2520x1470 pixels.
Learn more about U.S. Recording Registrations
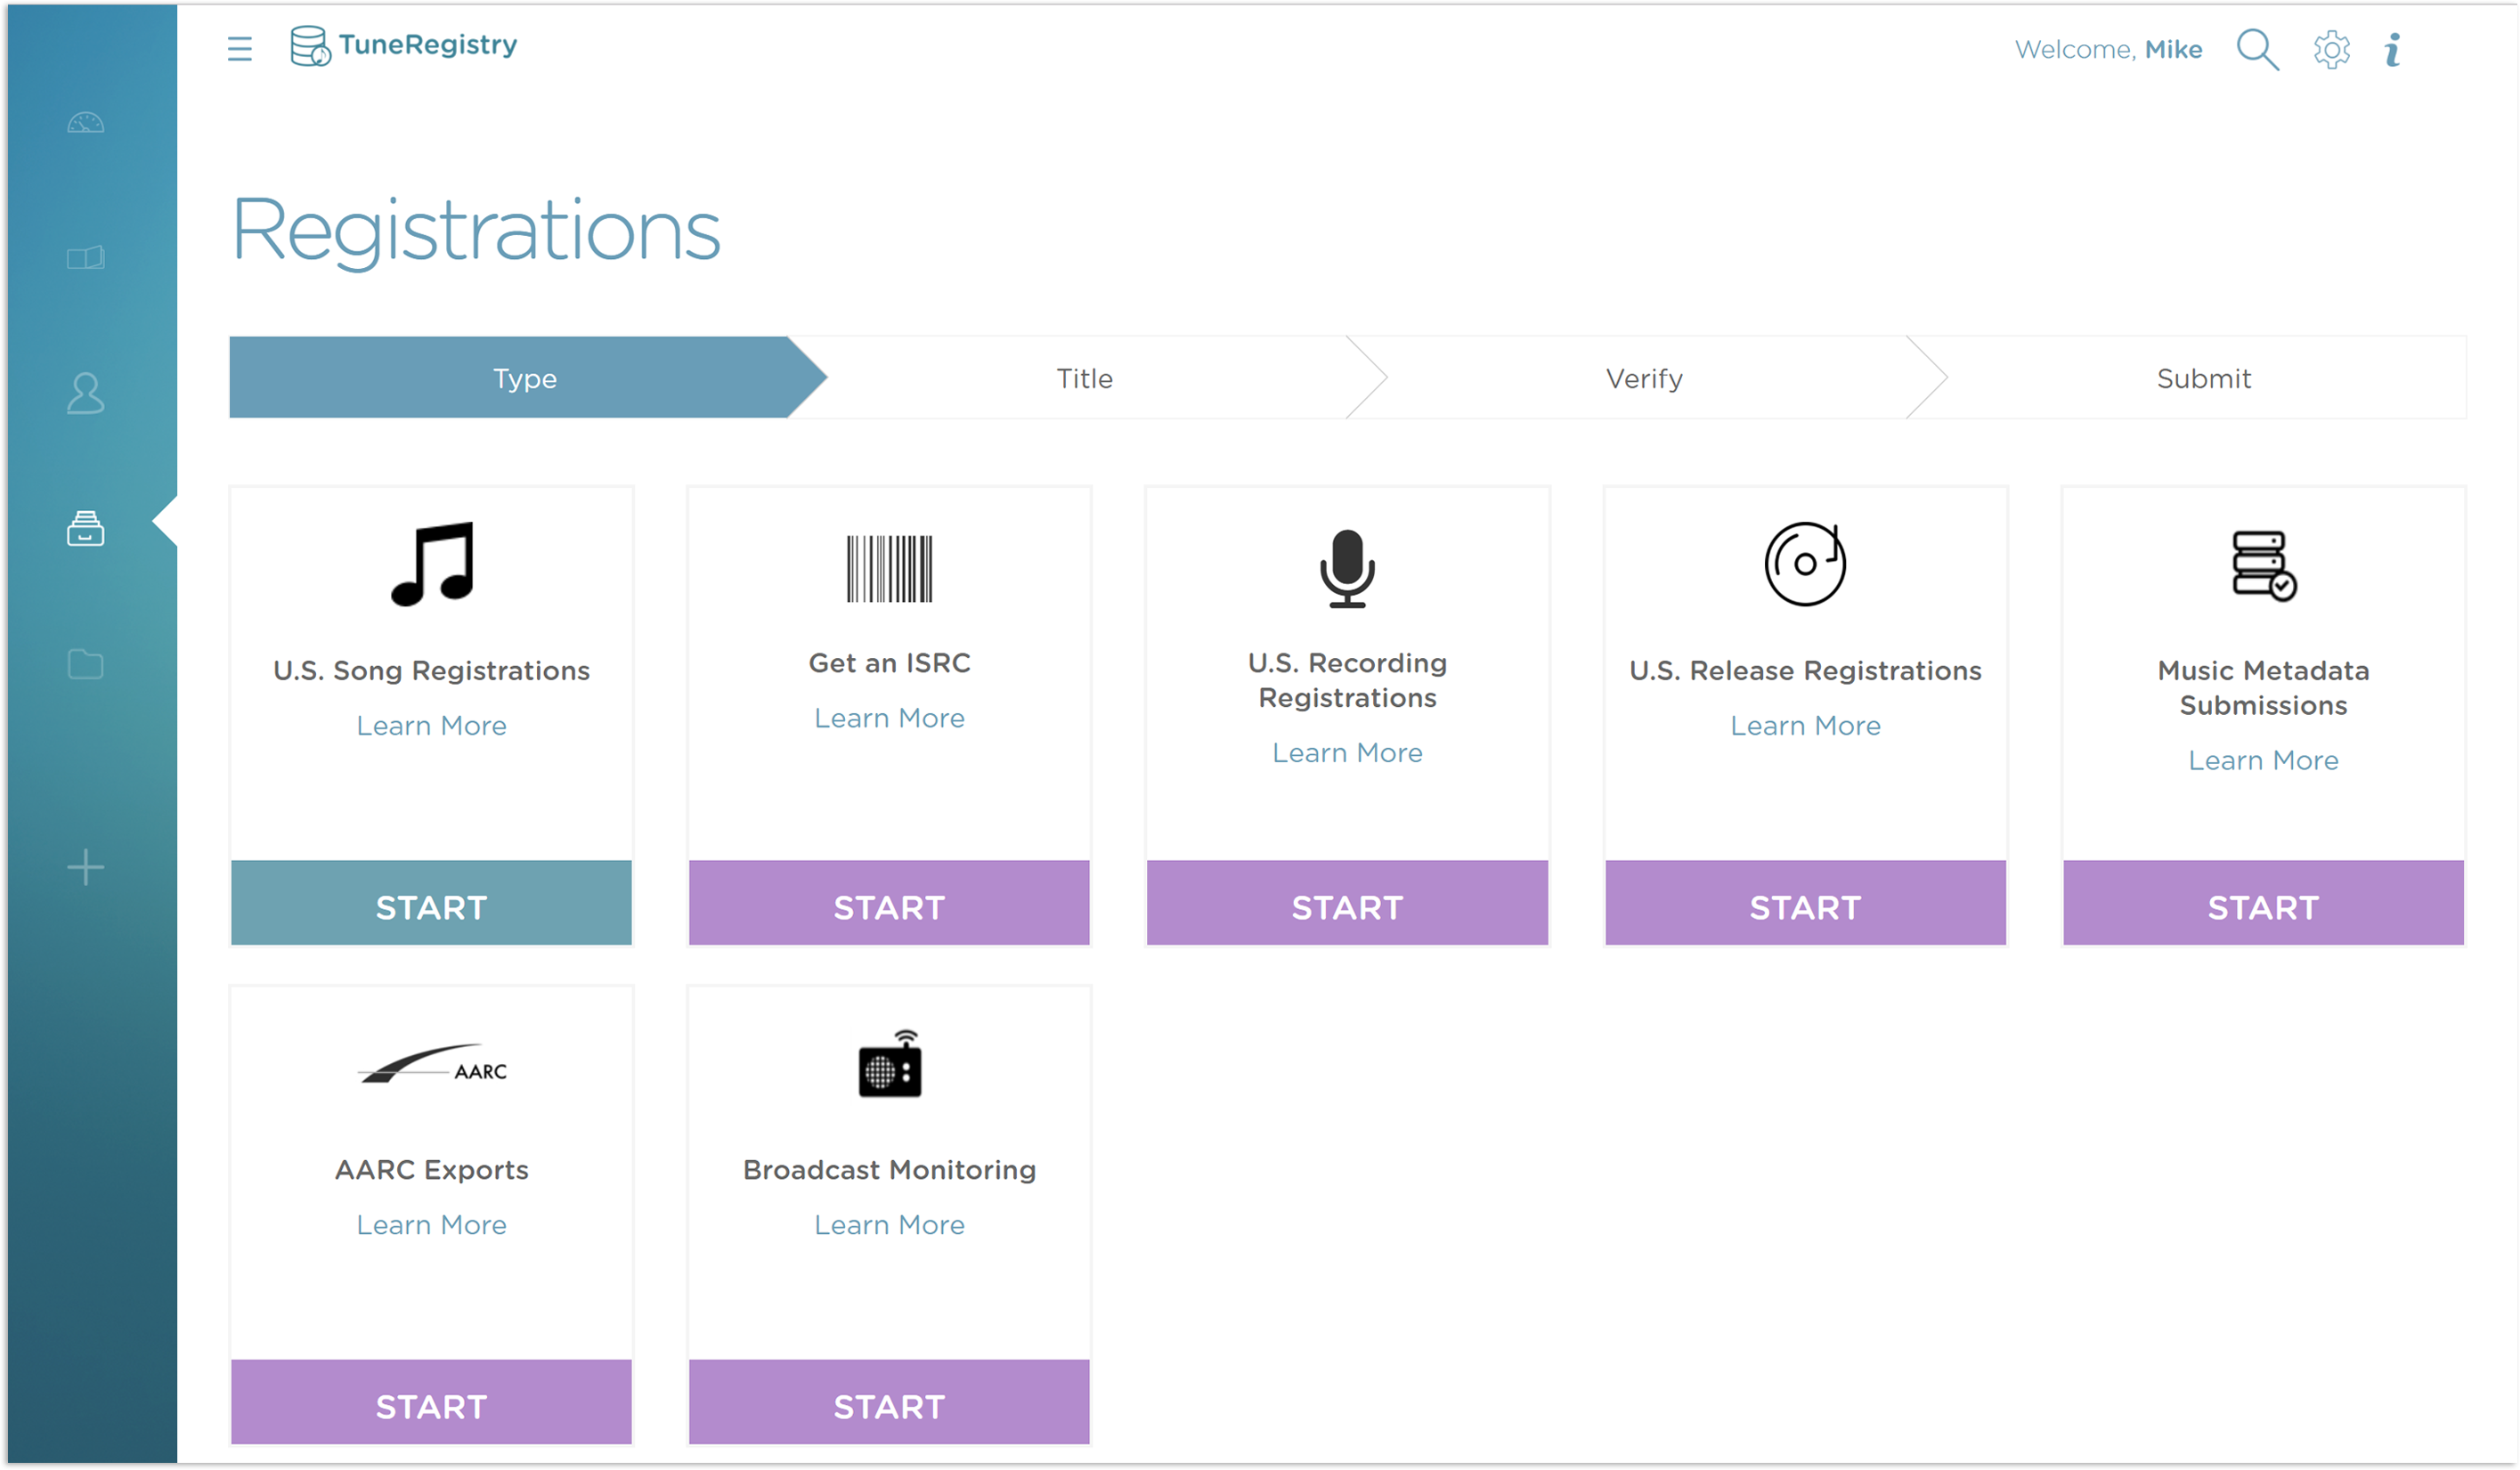(1347, 753)
